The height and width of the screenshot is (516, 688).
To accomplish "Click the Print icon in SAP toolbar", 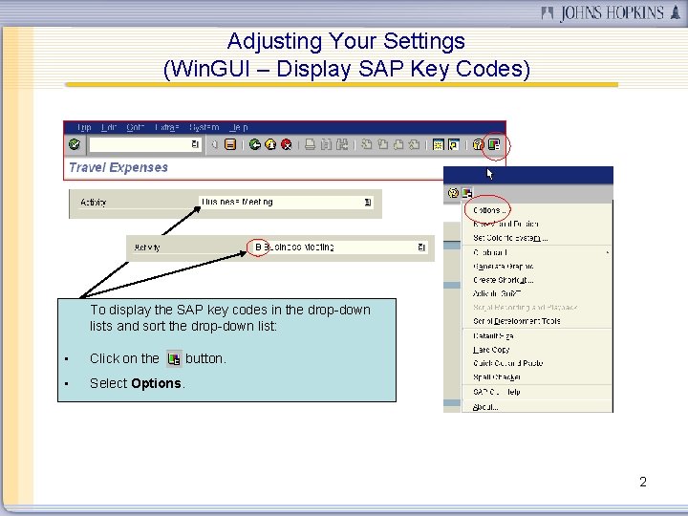I will tap(311, 144).
